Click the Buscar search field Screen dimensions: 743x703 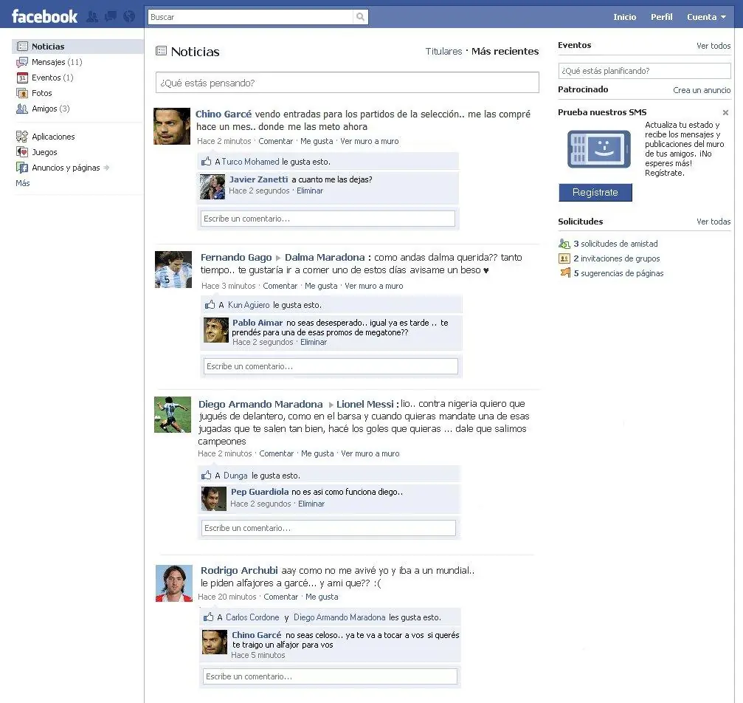(251, 17)
